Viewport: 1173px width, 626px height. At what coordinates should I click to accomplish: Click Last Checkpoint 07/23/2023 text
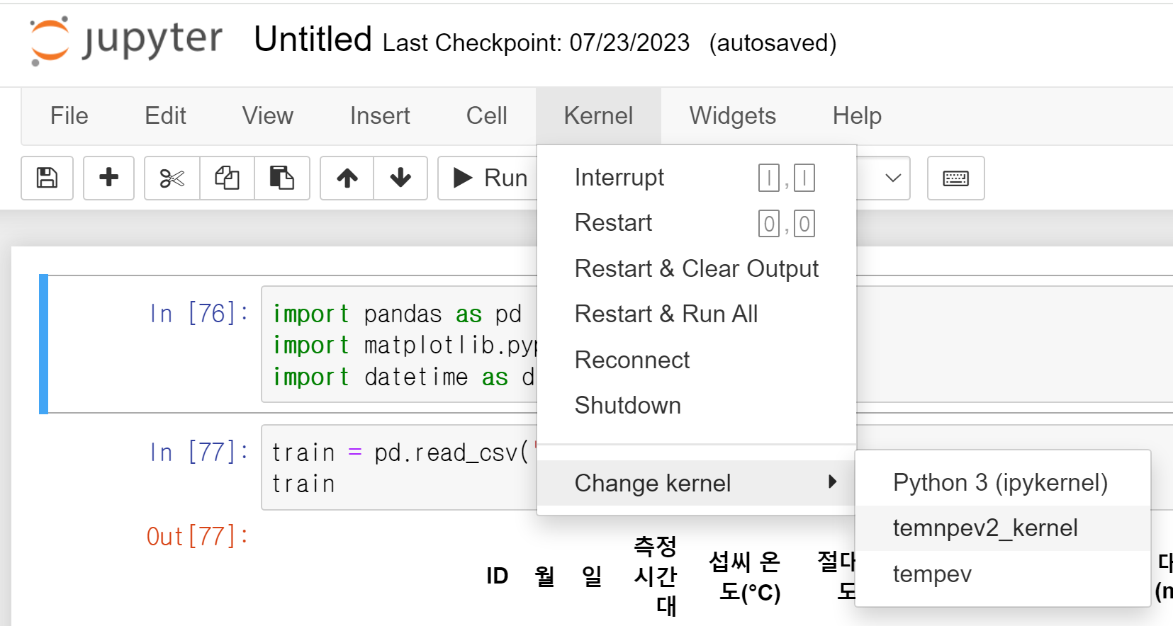click(x=536, y=42)
